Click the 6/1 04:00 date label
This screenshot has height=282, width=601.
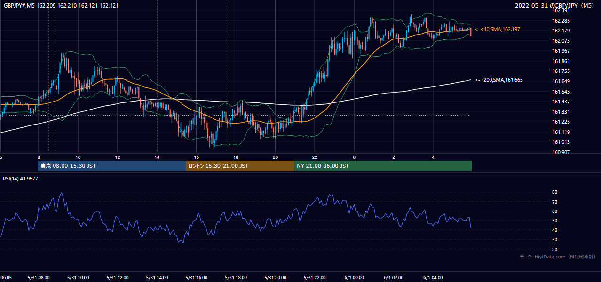433,278
